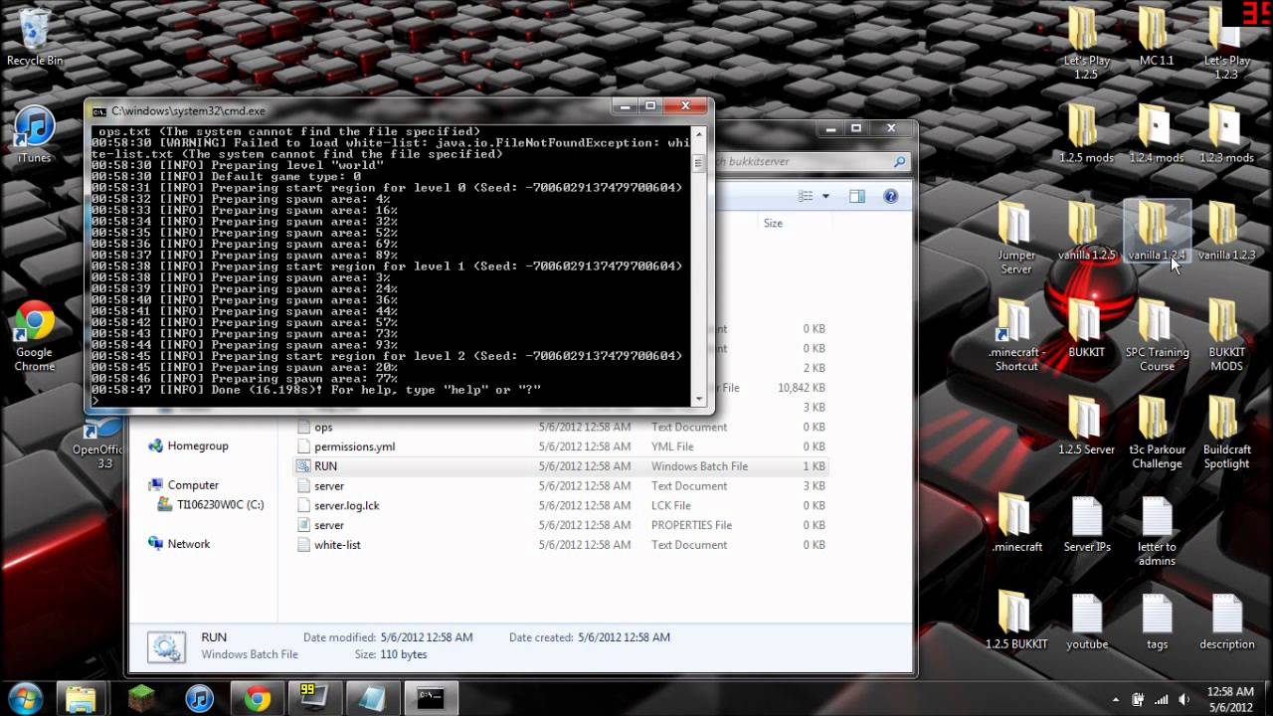1273x716 pixels.
Task: Select the BUKKIT desktop folder
Action: tap(1086, 328)
